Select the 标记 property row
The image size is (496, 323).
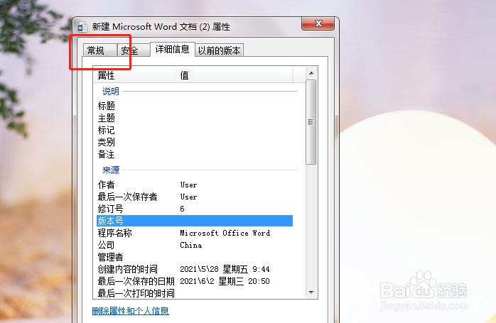(195, 130)
